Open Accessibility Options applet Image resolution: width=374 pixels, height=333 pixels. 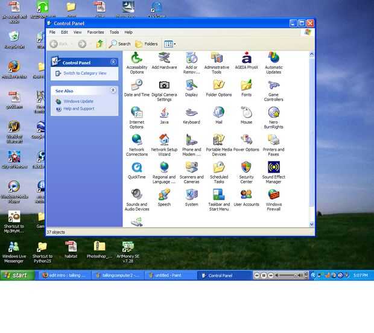pyautogui.click(x=137, y=63)
